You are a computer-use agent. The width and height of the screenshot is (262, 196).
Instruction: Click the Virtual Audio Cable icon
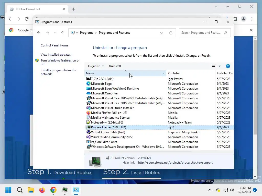click(88, 132)
